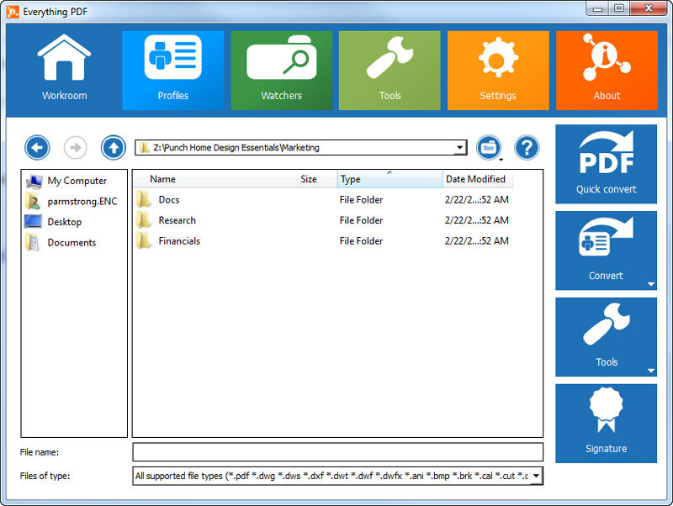
Task: Select the Docs folder row
Action: (x=323, y=200)
